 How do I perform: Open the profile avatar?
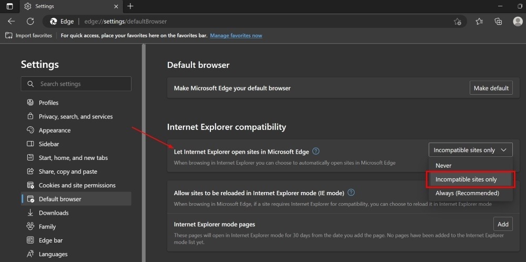(518, 22)
